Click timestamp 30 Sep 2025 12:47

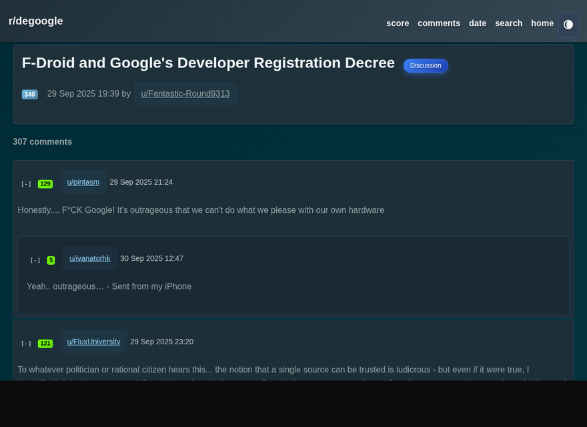151,258
